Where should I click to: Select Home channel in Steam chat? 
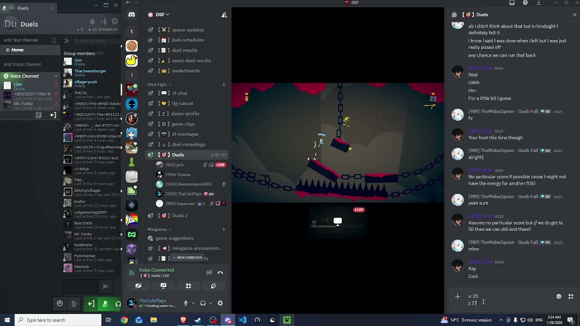30,50
